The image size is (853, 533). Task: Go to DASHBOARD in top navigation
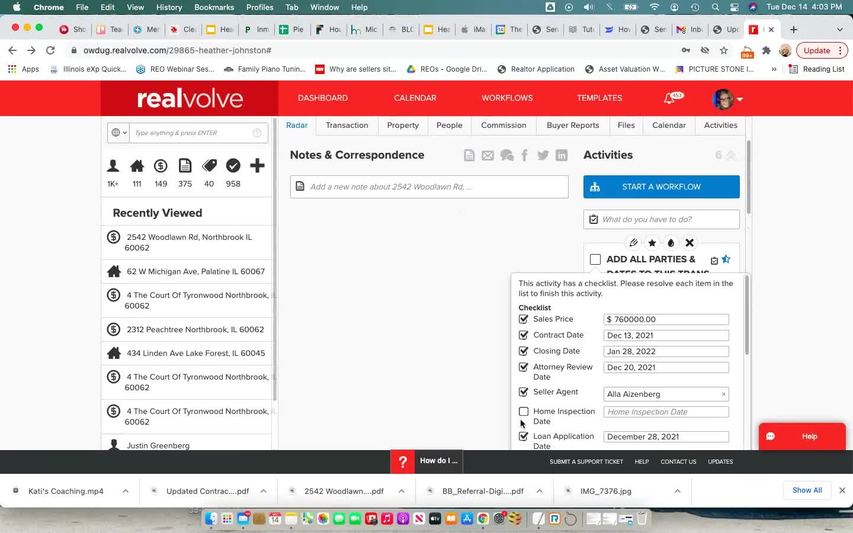[x=323, y=98]
